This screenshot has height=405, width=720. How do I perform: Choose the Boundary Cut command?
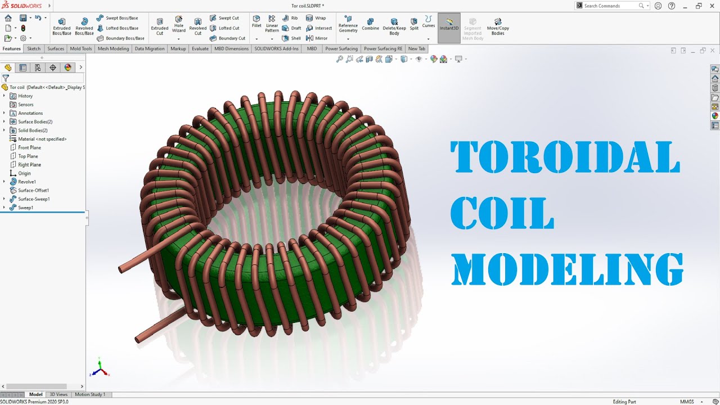click(x=227, y=38)
